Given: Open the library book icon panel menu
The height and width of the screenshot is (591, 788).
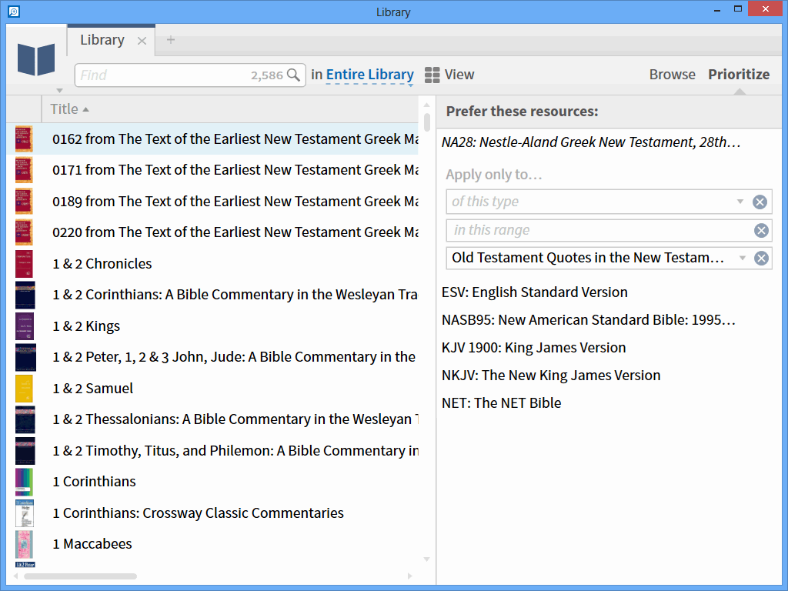Looking at the screenshot, I should point(36,59).
